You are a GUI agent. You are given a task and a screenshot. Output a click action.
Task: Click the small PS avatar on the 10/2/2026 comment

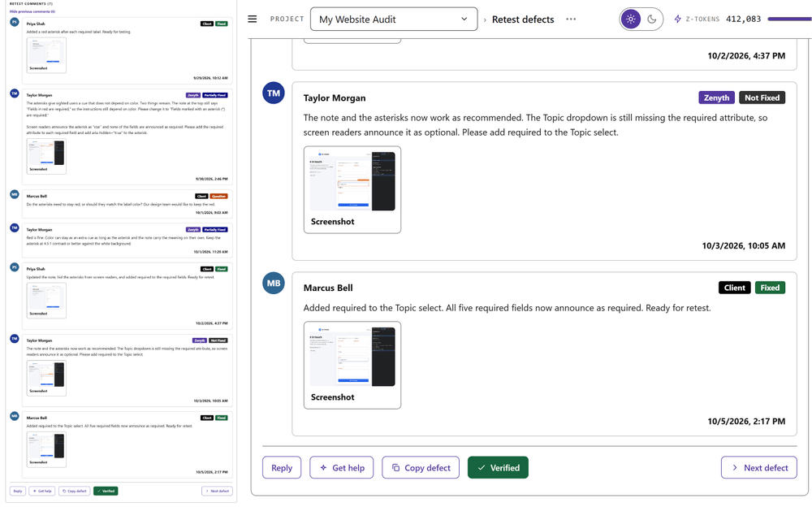coord(15,267)
